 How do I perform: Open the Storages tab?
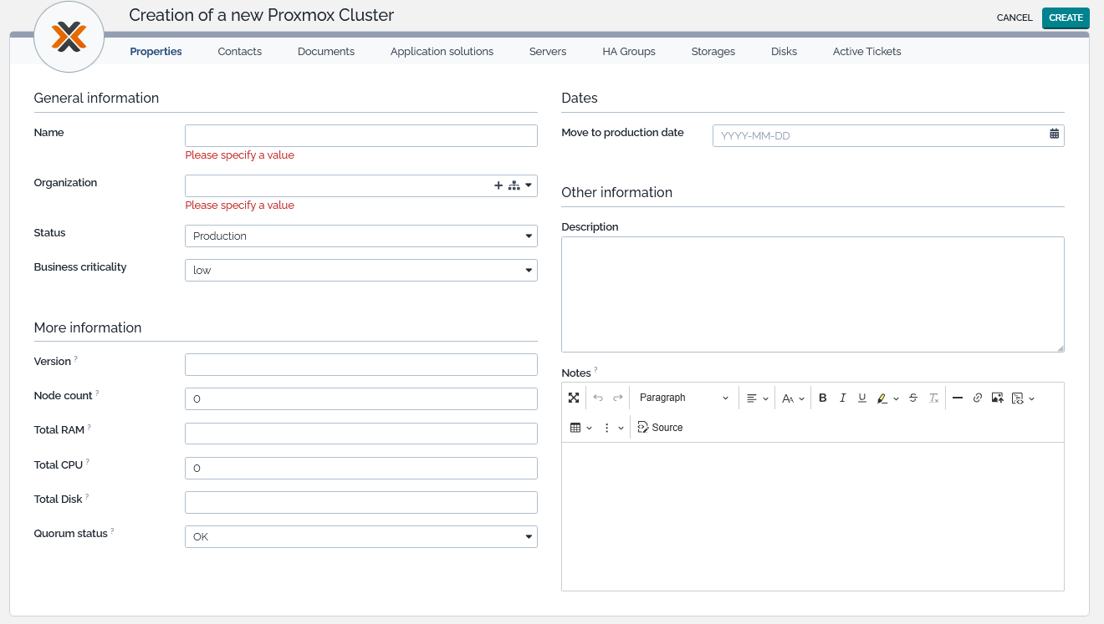click(x=713, y=51)
